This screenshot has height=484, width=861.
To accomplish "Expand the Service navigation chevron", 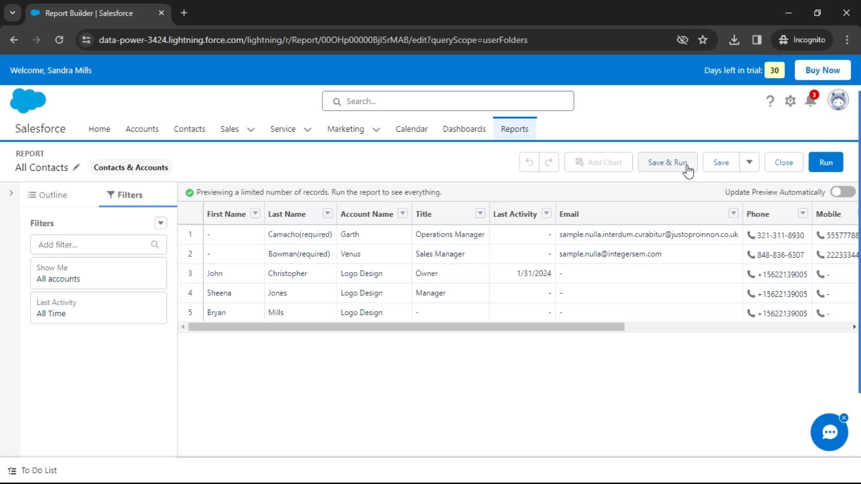I will click(307, 130).
